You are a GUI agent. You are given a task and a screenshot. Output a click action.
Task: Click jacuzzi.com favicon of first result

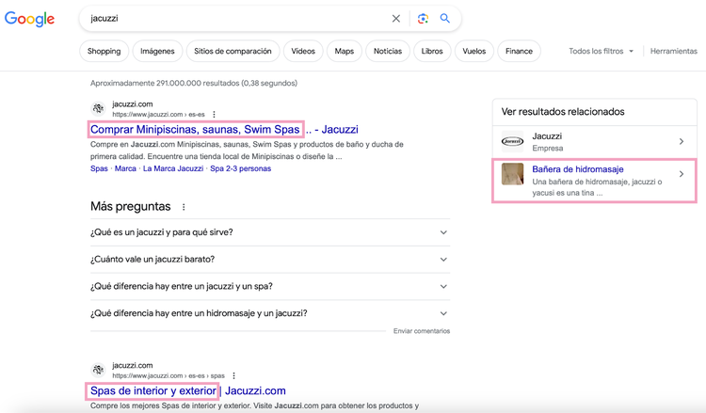pyautogui.click(x=98, y=108)
